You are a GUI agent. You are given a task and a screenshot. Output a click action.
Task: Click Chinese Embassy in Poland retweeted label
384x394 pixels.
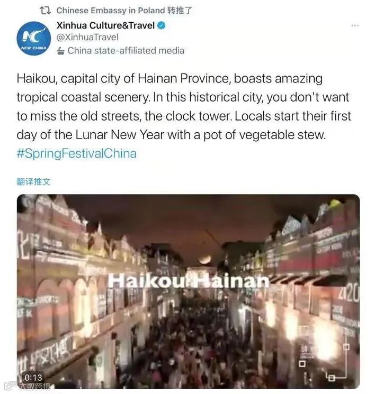(124, 11)
